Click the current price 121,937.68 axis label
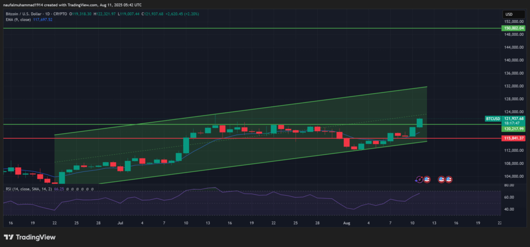Screen dimensions: 530x247 tap(513, 119)
